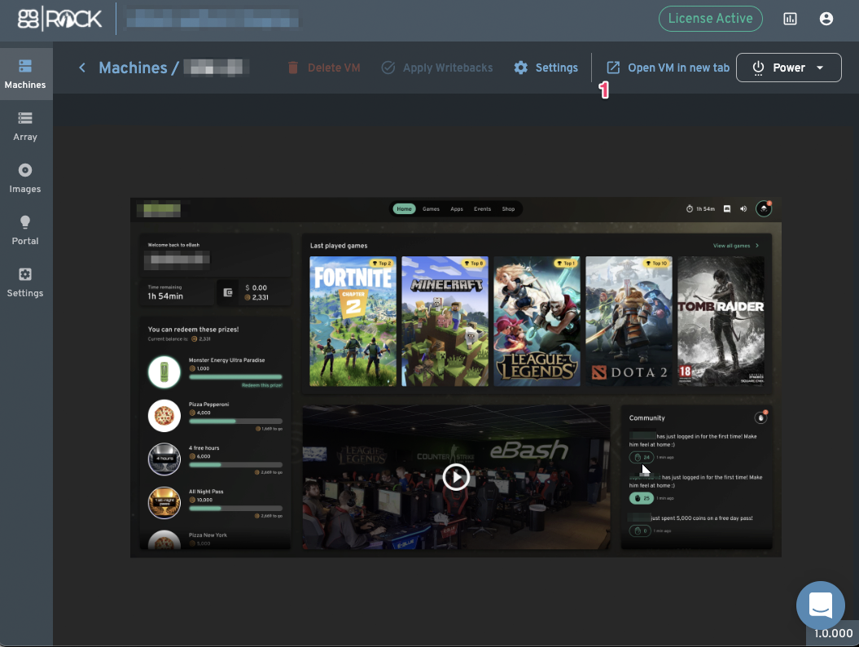Screen dimensions: 859x647
Task: Click the chat message icon in VM header
Action: coord(727,209)
